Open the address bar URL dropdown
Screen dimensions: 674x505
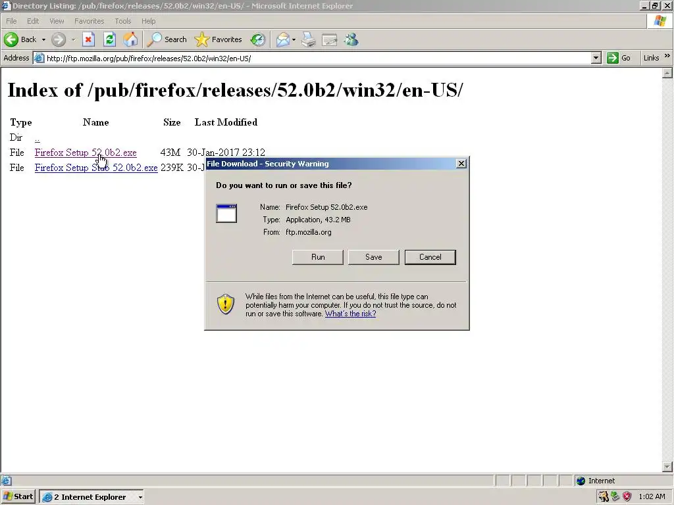(x=596, y=58)
